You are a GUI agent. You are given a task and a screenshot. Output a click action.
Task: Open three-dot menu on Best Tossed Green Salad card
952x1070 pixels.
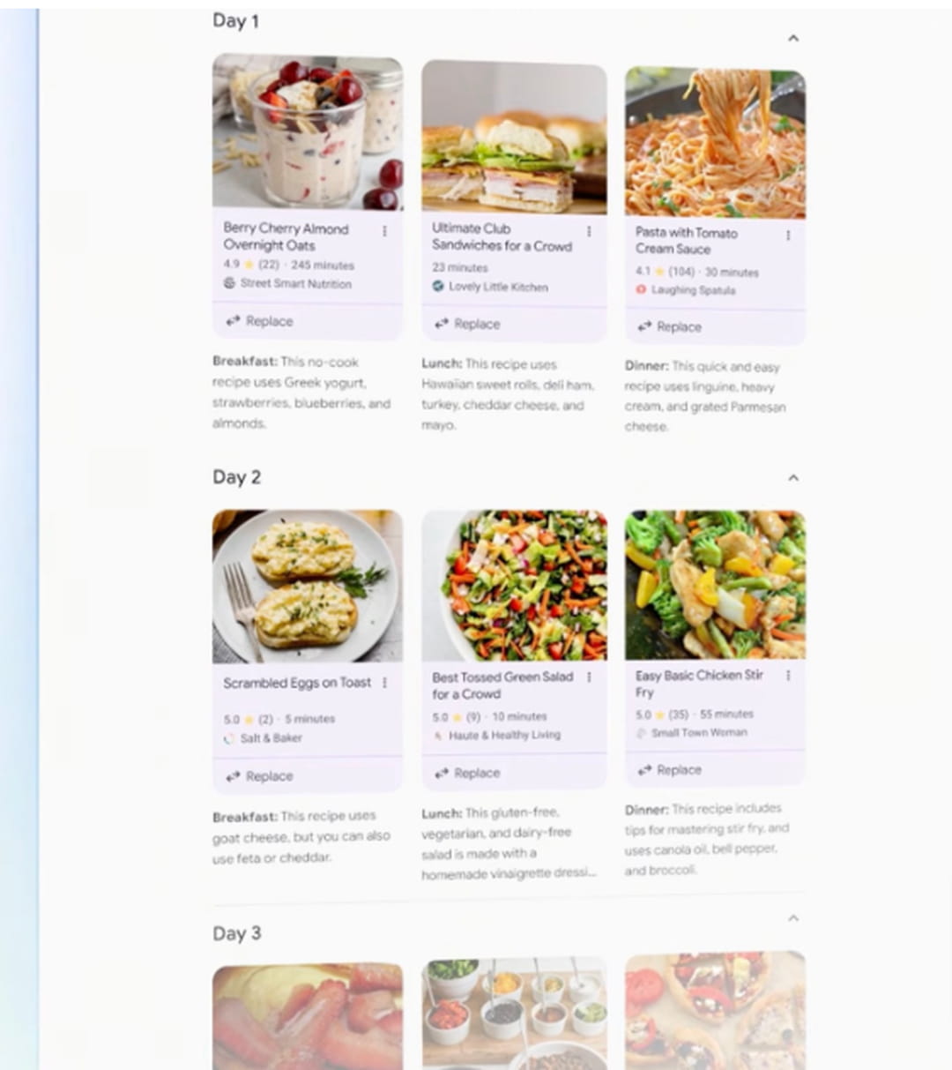[589, 677]
